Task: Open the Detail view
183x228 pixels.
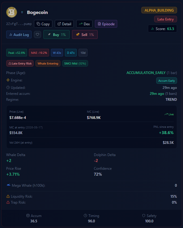Action: click(64, 24)
